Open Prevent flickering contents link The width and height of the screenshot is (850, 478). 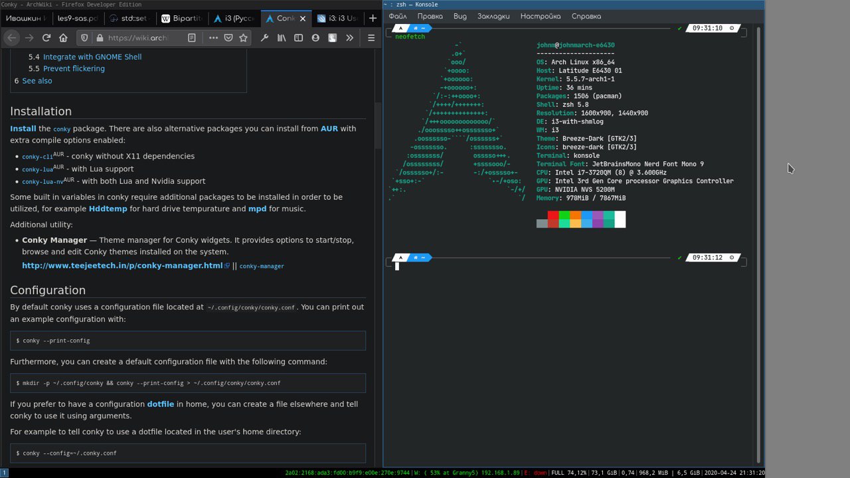(74, 69)
